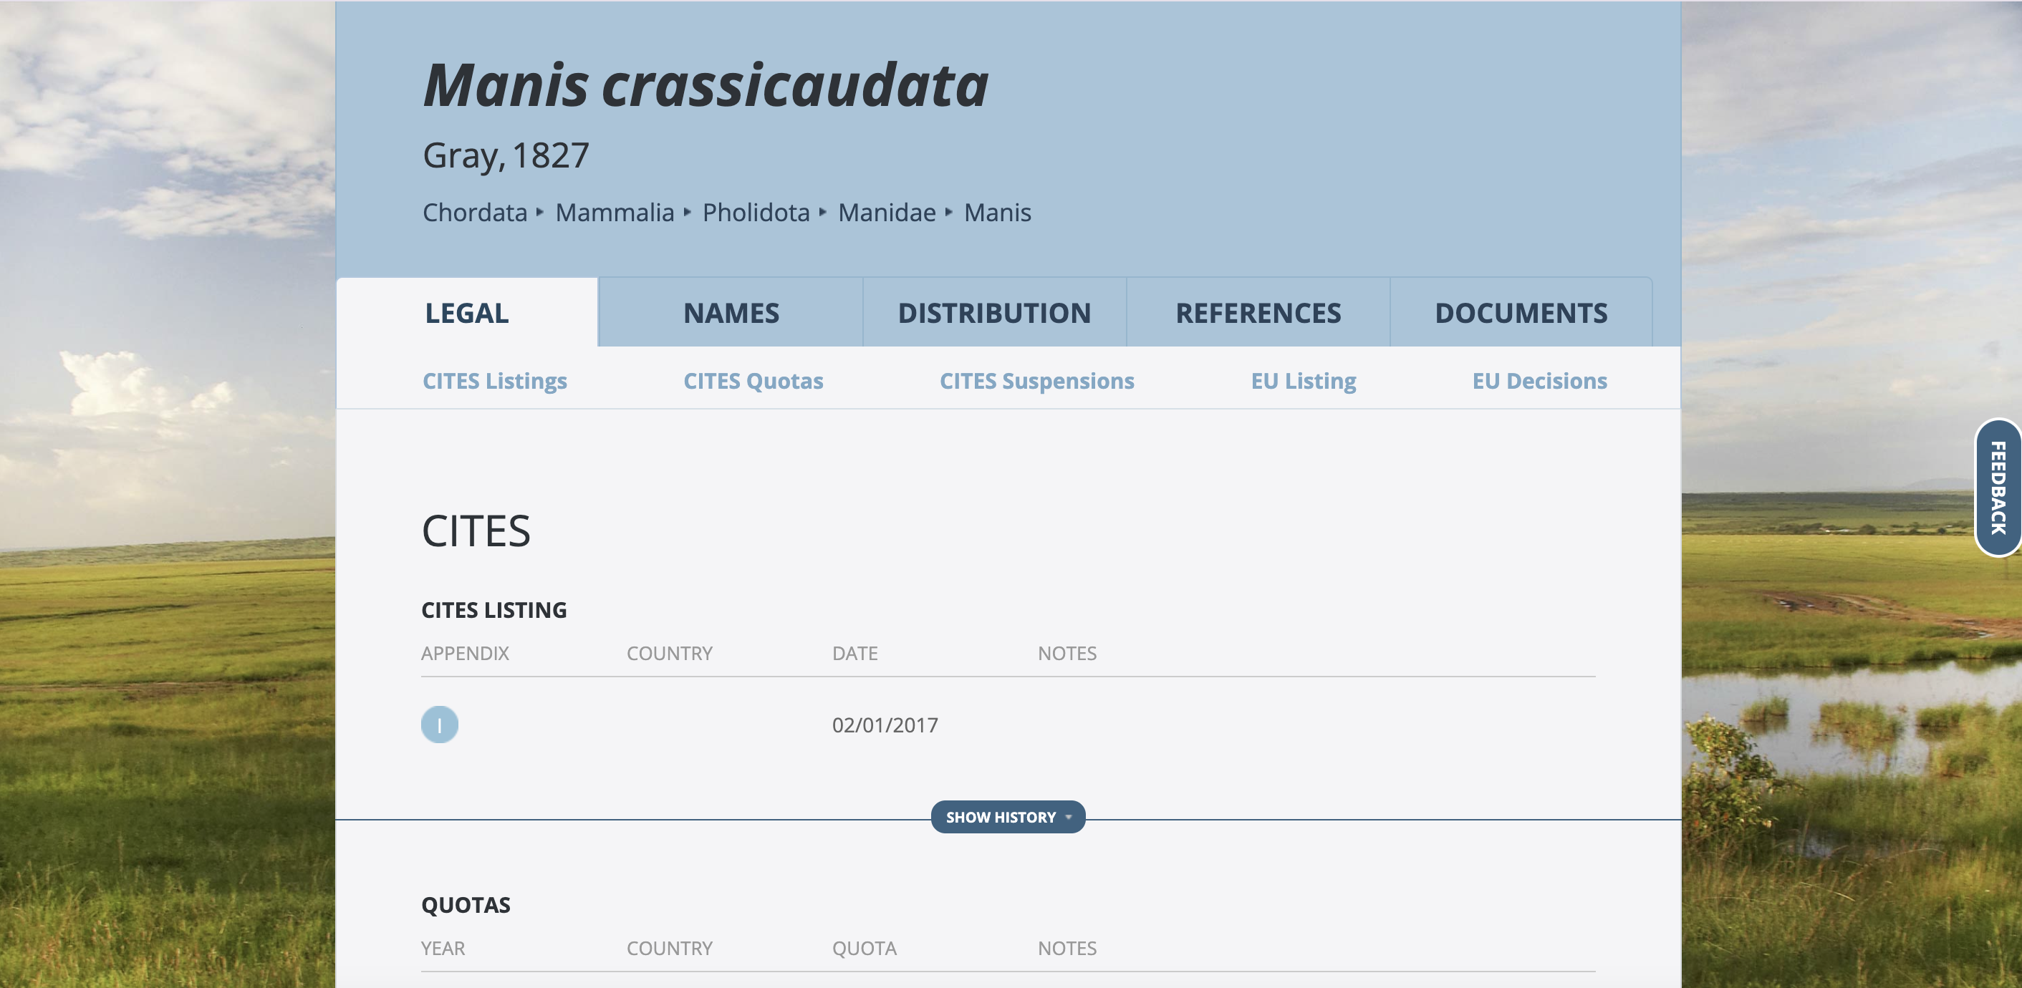Click the Manis genus breadcrumb
The image size is (2022, 988).
click(998, 213)
